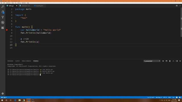
Task: Maximize the panel with up chevron
Action: tap(173, 61)
